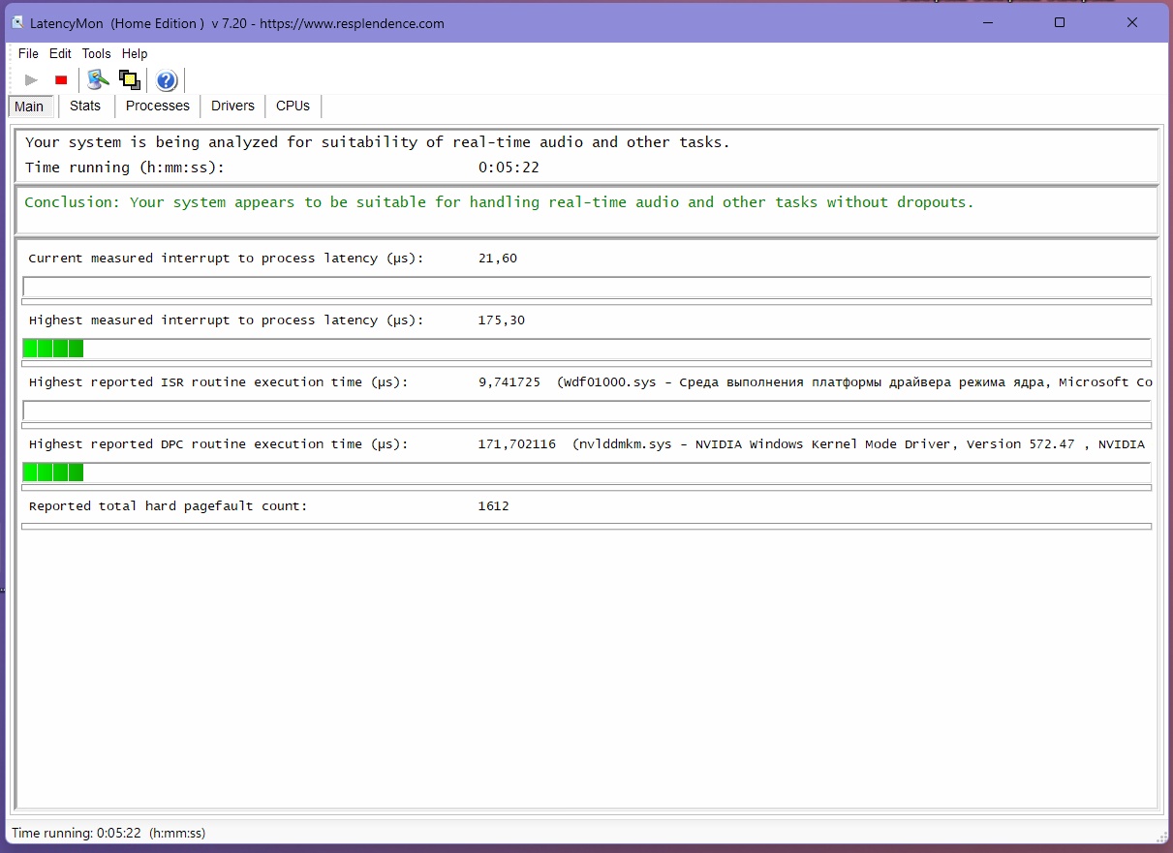Image resolution: width=1173 pixels, height=853 pixels.
Task: Click the DPC value 171,702116
Action: click(517, 444)
